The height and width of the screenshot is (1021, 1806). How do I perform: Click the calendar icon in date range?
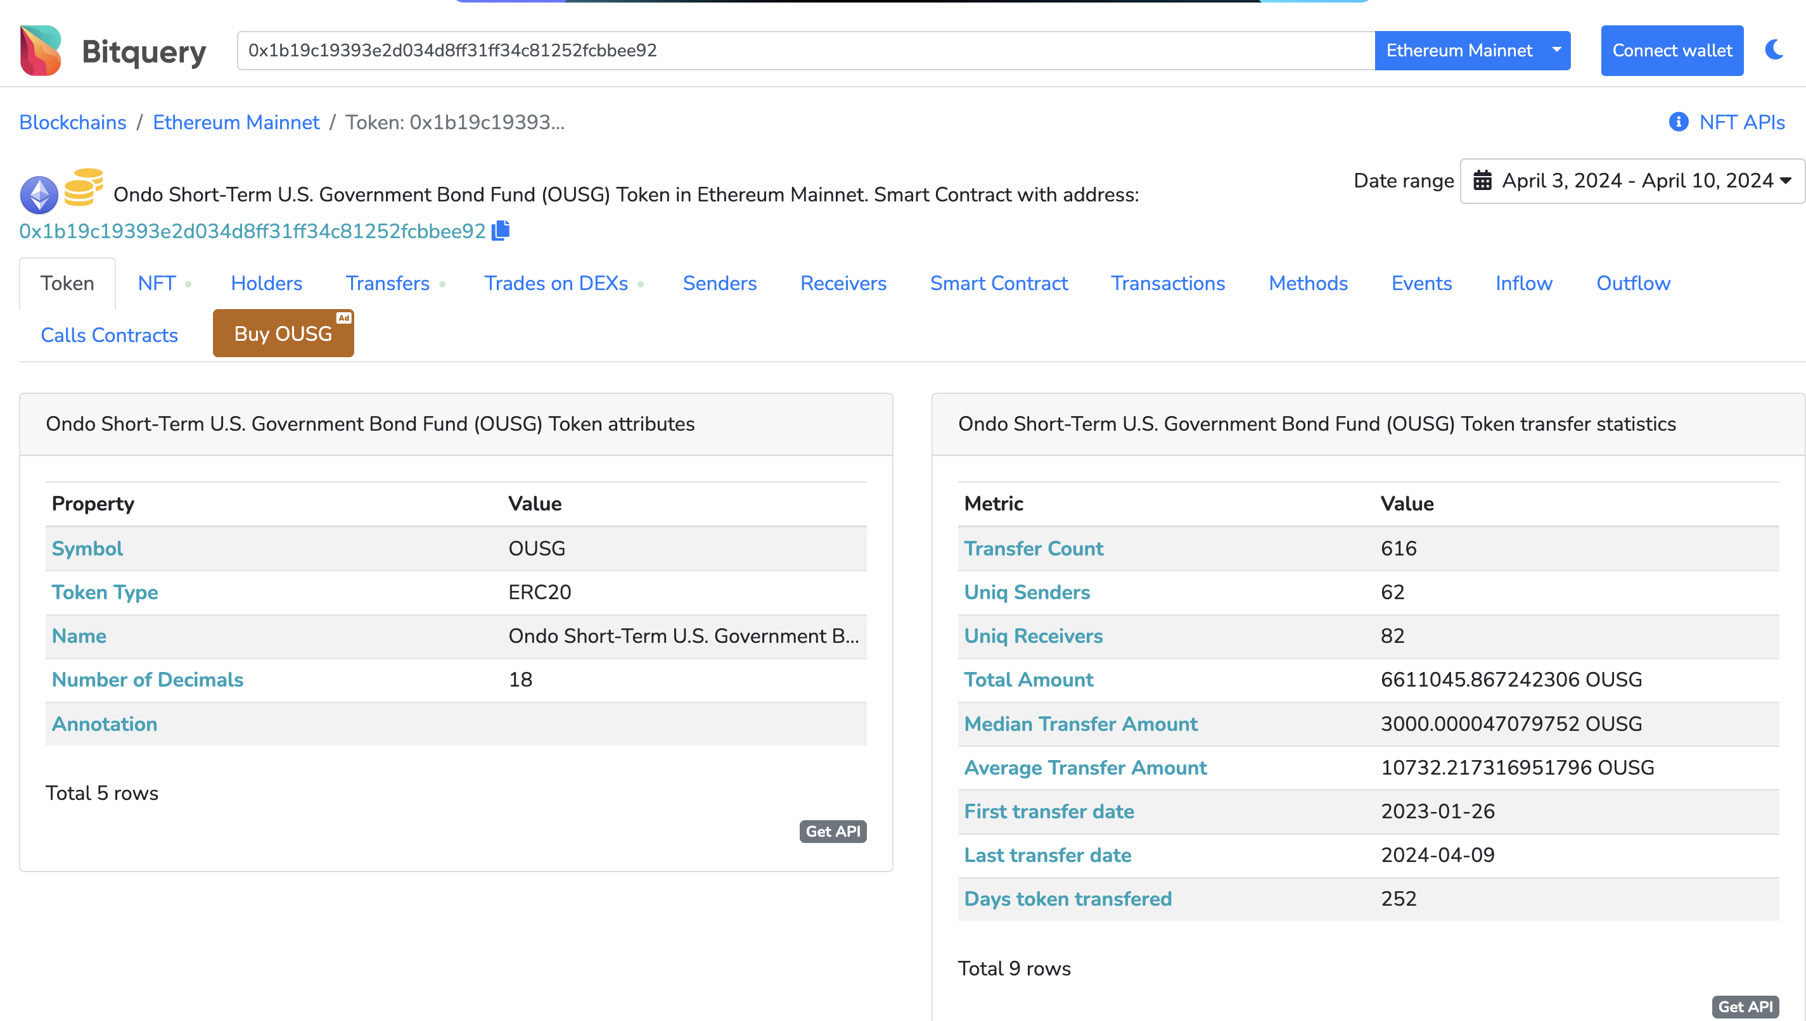(1482, 181)
